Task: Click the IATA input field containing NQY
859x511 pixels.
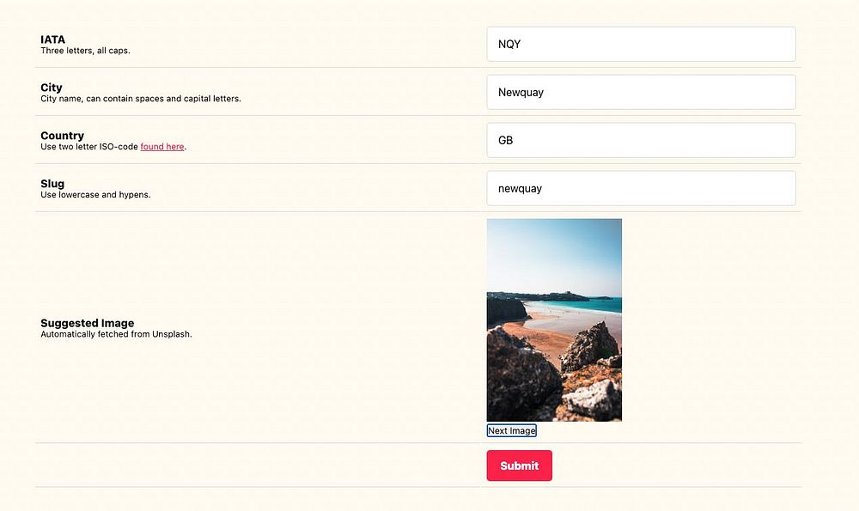Action: pyautogui.click(x=641, y=44)
